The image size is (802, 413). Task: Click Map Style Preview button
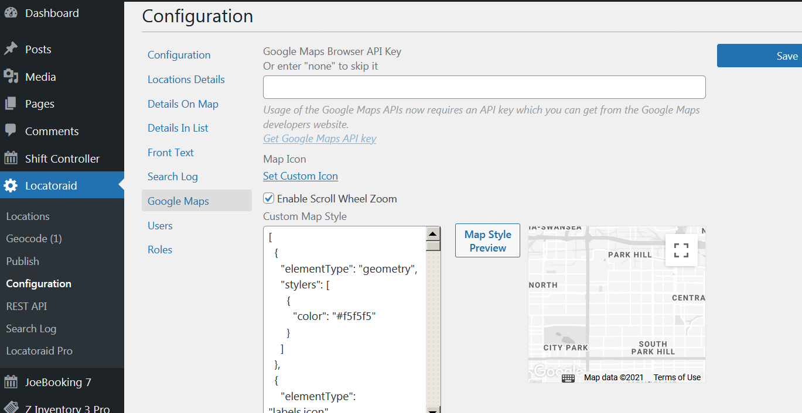point(487,240)
